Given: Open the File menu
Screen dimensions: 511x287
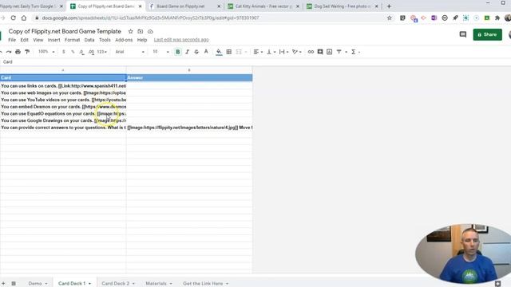Looking at the screenshot, I should point(12,40).
